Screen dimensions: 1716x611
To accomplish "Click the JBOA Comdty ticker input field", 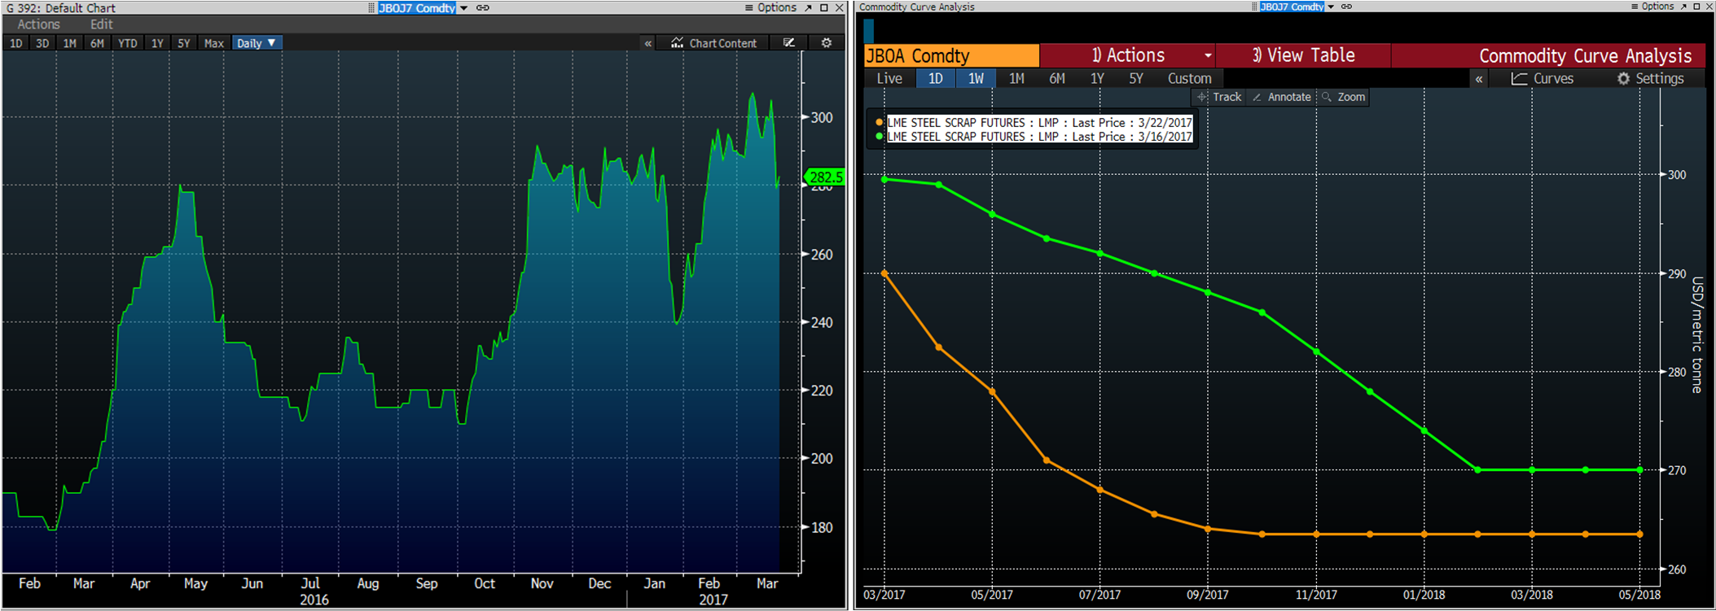I will pos(951,55).
